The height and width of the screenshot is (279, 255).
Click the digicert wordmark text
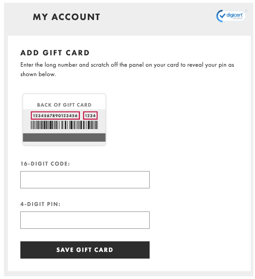pos(234,15)
